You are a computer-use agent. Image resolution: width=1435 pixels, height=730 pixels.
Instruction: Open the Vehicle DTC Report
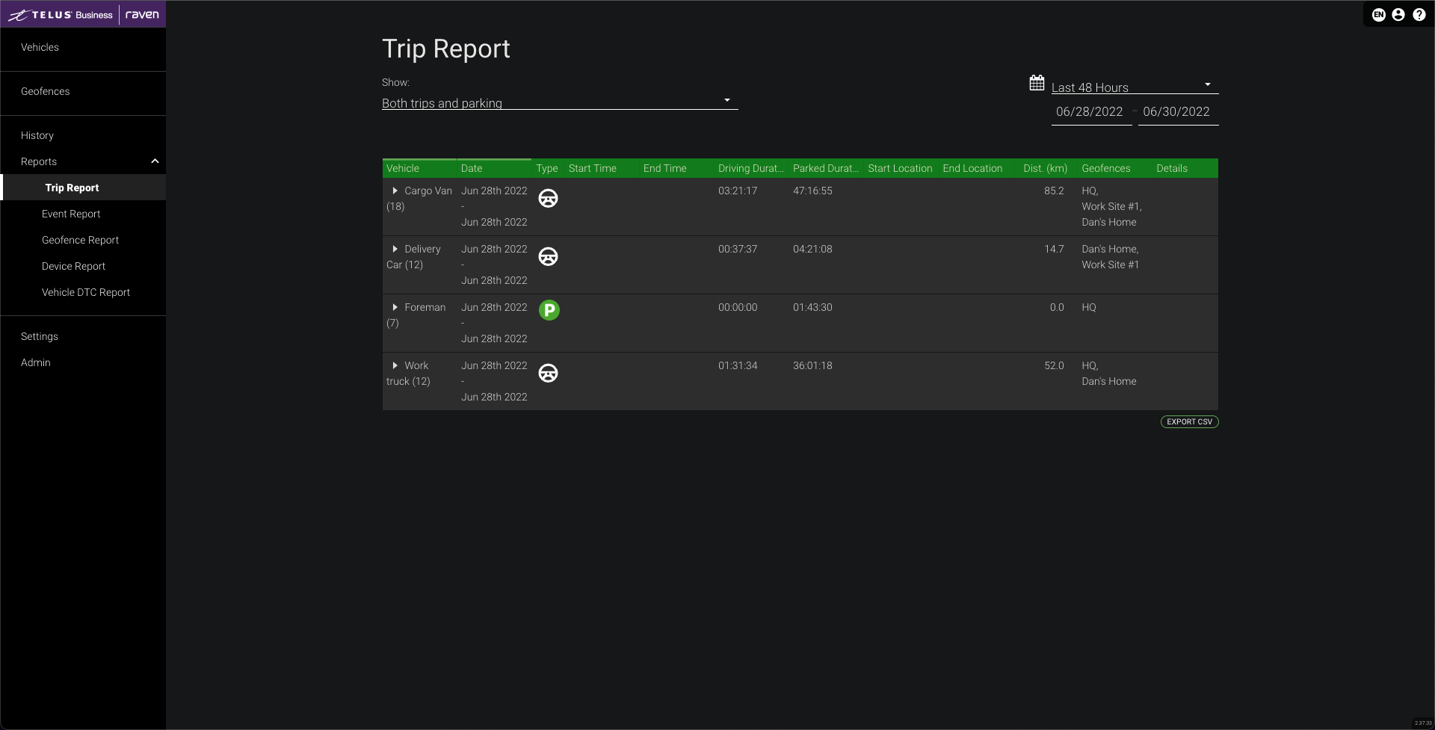(86, 292)
